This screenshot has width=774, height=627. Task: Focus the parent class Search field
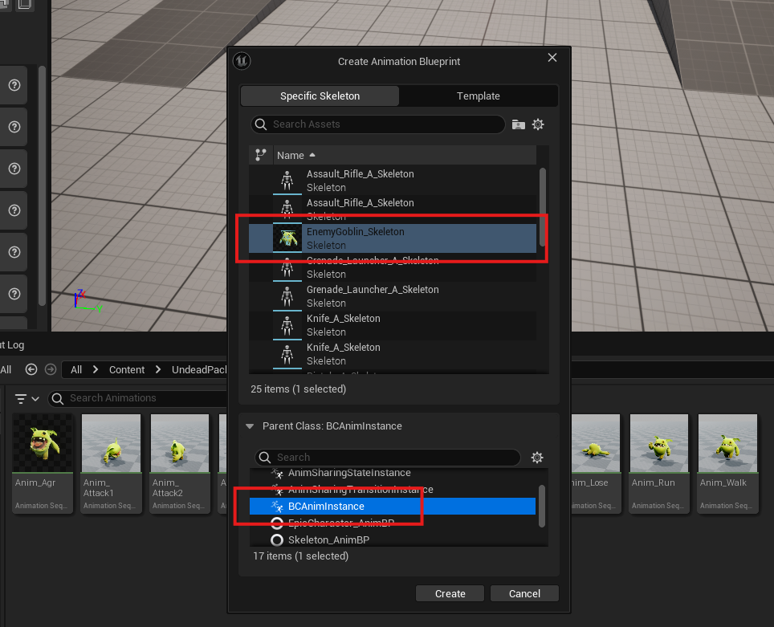(x=388, y=457)
